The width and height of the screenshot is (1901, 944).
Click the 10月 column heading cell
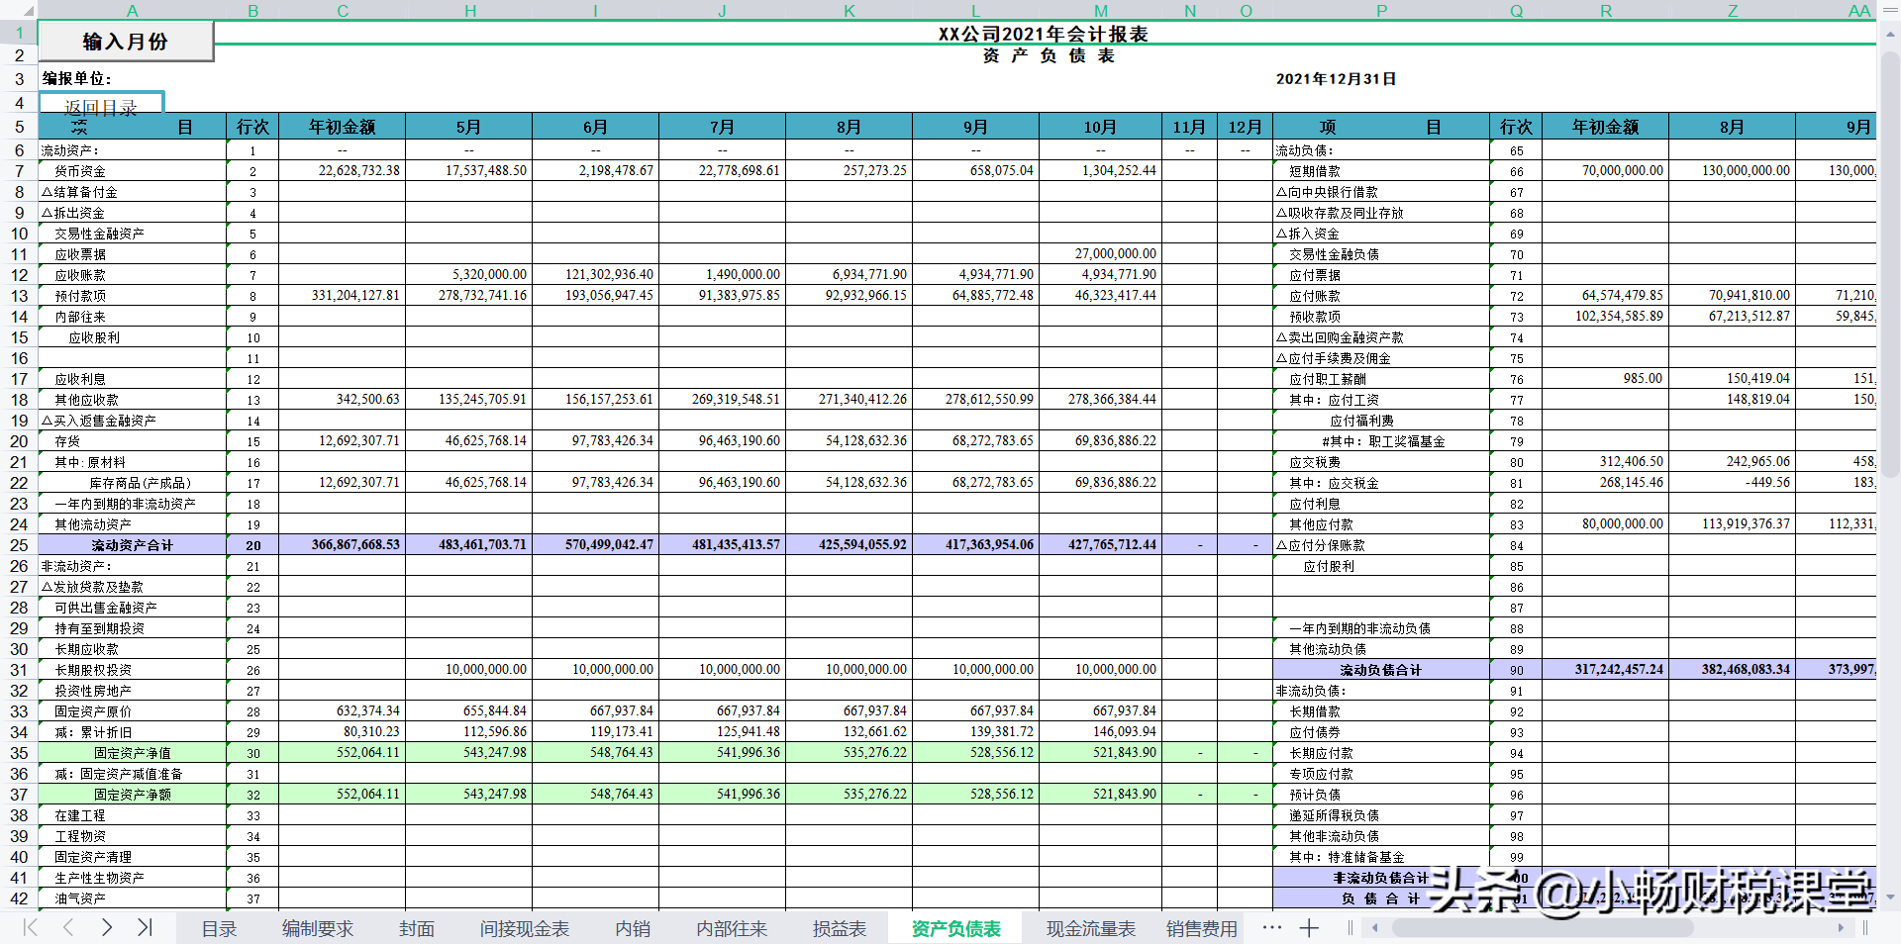tap(1101, 127)
